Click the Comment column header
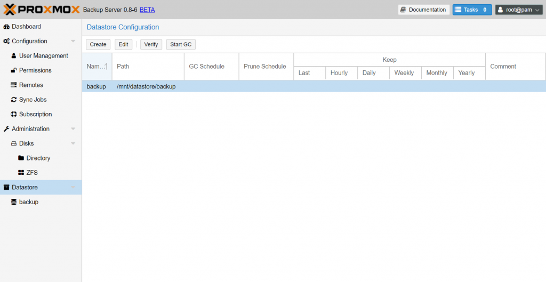 (x=516, y=67)
